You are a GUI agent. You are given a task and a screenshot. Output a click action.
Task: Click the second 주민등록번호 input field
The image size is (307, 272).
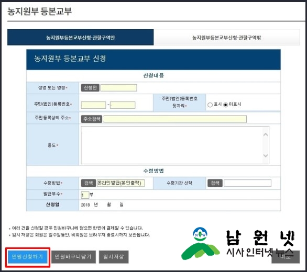coord(123,105)
